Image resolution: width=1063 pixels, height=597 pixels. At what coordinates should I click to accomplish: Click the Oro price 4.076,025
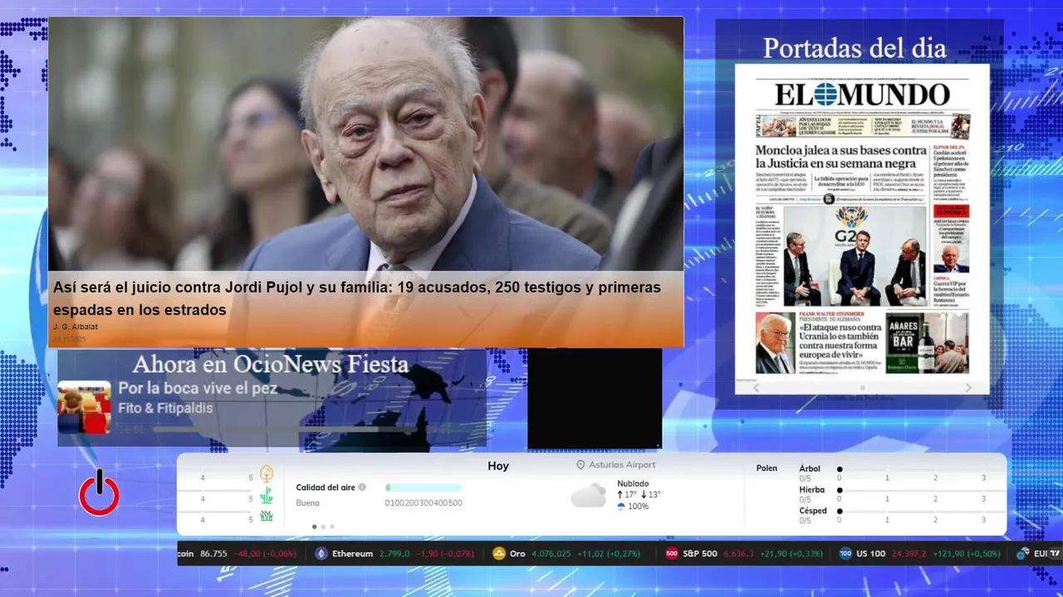coord(551,554)
